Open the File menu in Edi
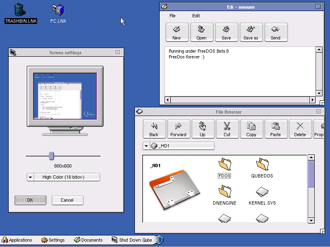 172,16
